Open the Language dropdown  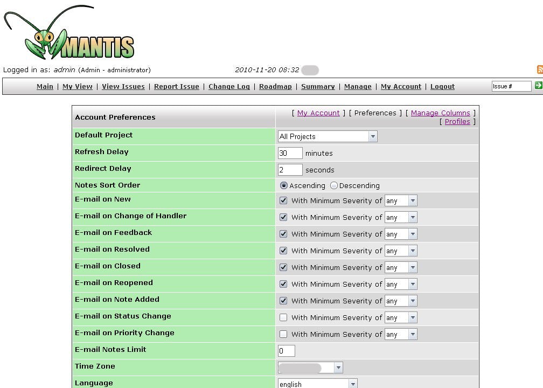pyautogui.click(x=318, y=384)
